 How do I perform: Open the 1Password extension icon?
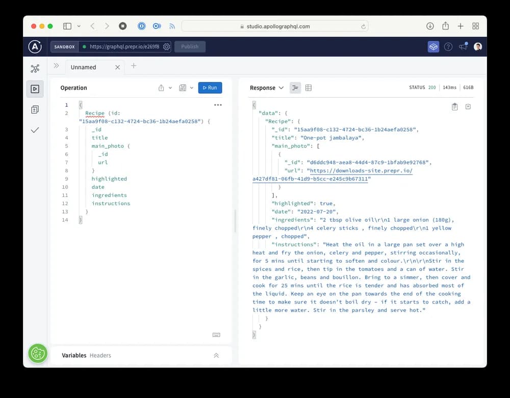[x=141, y=26]
